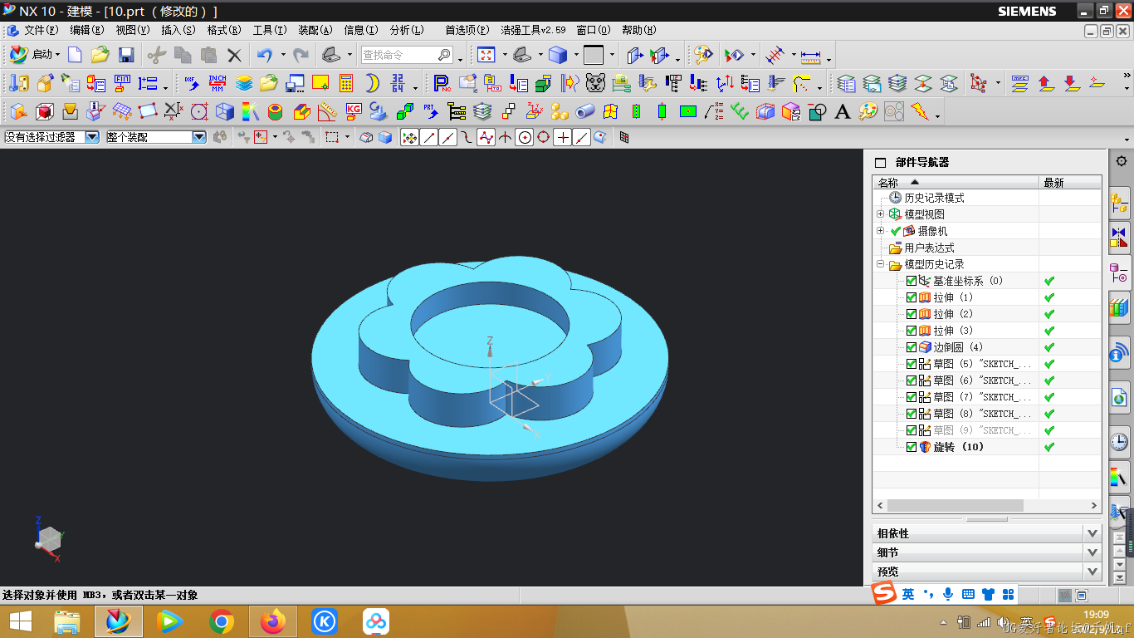The image size is (1134, 638).
Task: Click the yellow crescent moon icon
Action: 373,83
